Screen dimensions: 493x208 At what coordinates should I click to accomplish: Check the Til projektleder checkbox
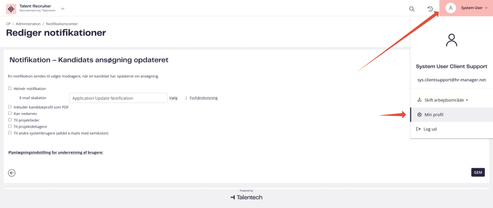10,120
